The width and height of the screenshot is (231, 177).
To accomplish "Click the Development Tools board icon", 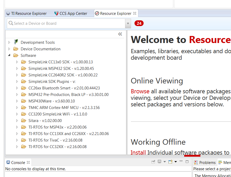I will [x=16, y=42].
